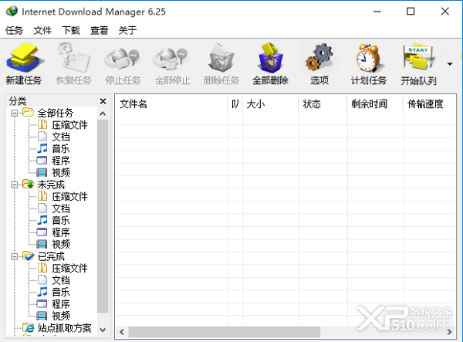Select 程序 under 未完成
Image resolution: width=463 pixels, height=342 pixels.
(x=61, y=232)
